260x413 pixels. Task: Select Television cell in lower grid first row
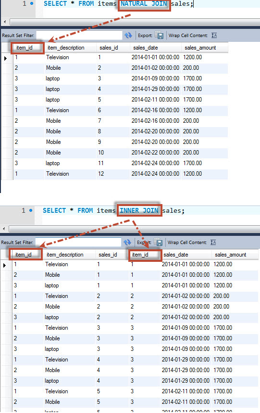pos(57,264)
